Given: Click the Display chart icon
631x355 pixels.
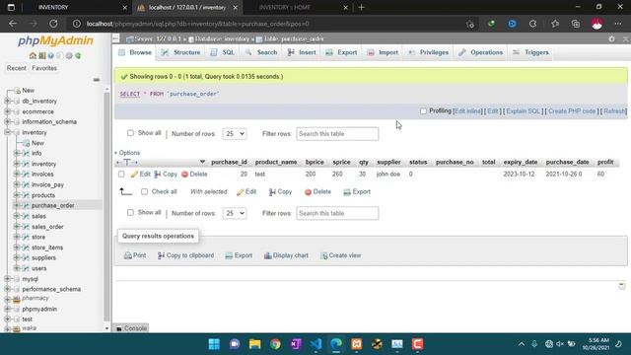Looking at the screenshot, I should point(267,255).
